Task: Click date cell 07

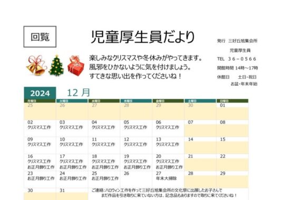Action: (200, 128)
